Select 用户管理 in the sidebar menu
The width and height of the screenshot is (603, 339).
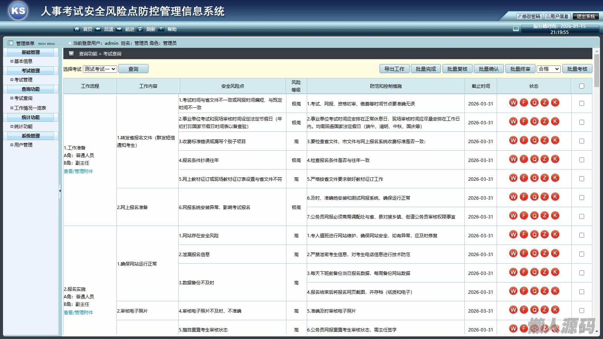(23, 145)
